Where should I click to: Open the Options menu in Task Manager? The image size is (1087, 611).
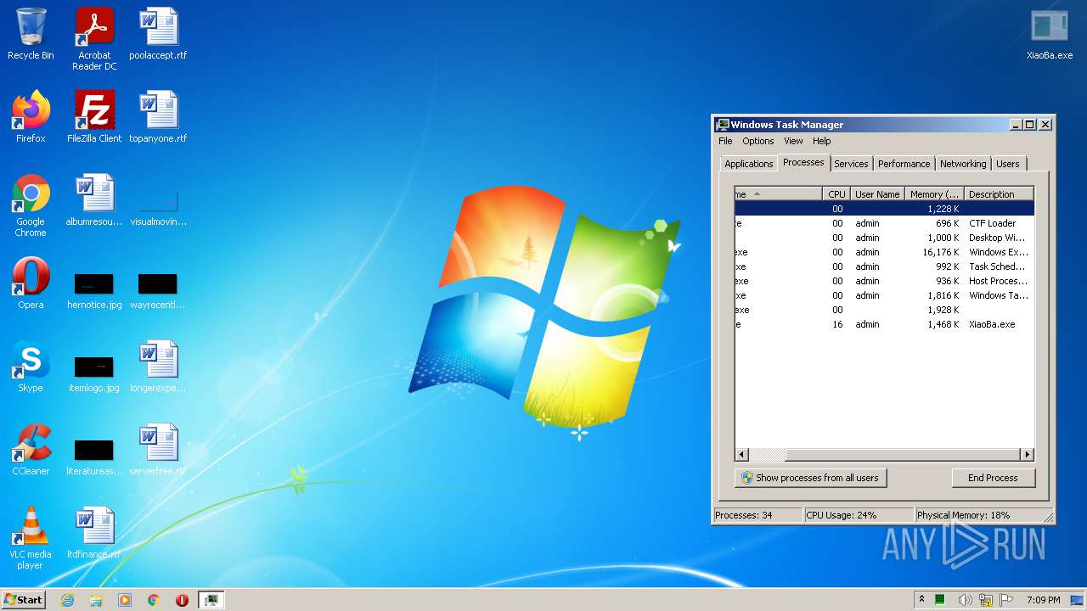point(758,141)
